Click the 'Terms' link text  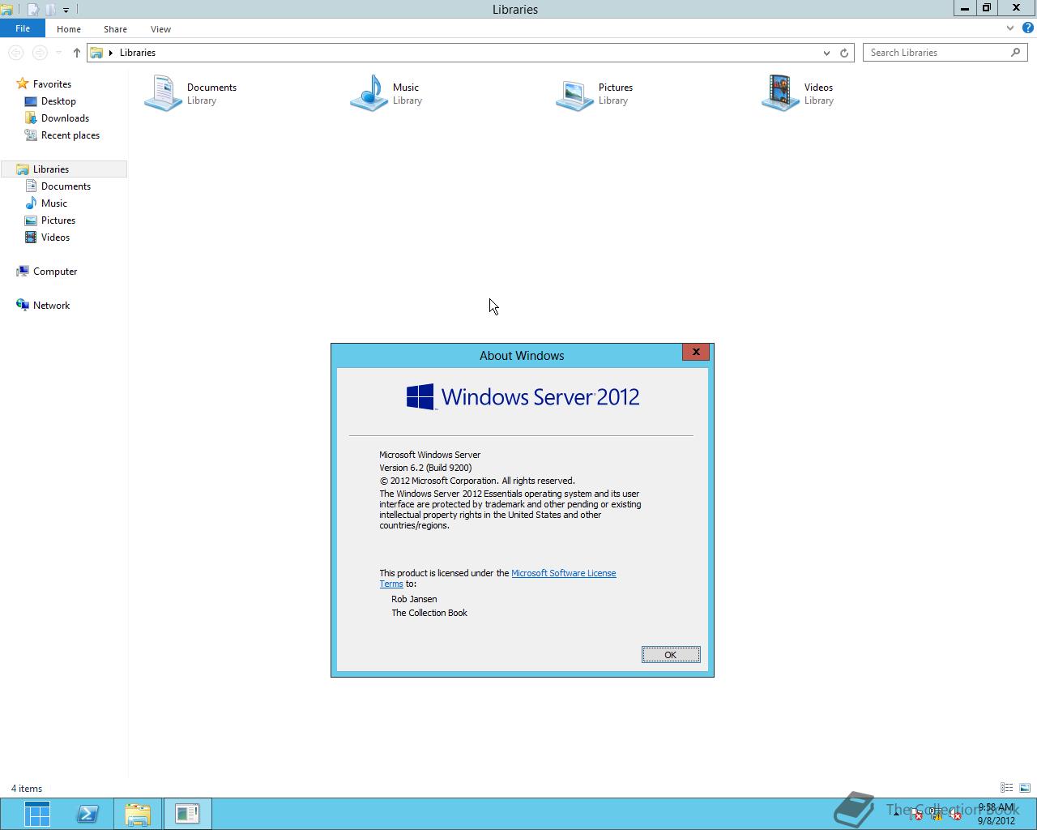(391, 584)
